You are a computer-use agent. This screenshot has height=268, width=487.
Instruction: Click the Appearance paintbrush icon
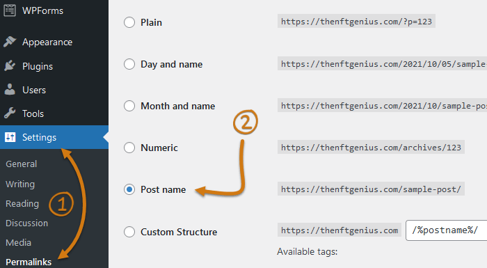[10, 42]
